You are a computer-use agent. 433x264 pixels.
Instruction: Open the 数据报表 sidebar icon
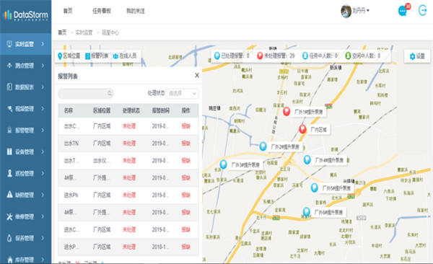coord(9,87)
